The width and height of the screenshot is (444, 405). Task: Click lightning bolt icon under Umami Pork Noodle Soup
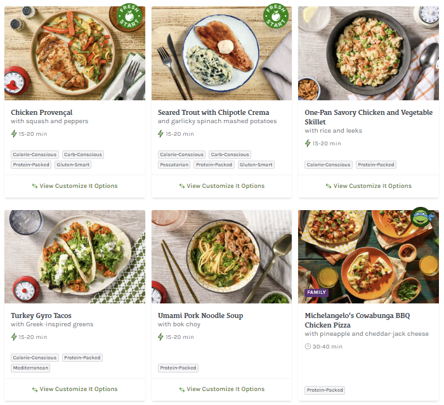pyautogui.click(x=161, y=337)
